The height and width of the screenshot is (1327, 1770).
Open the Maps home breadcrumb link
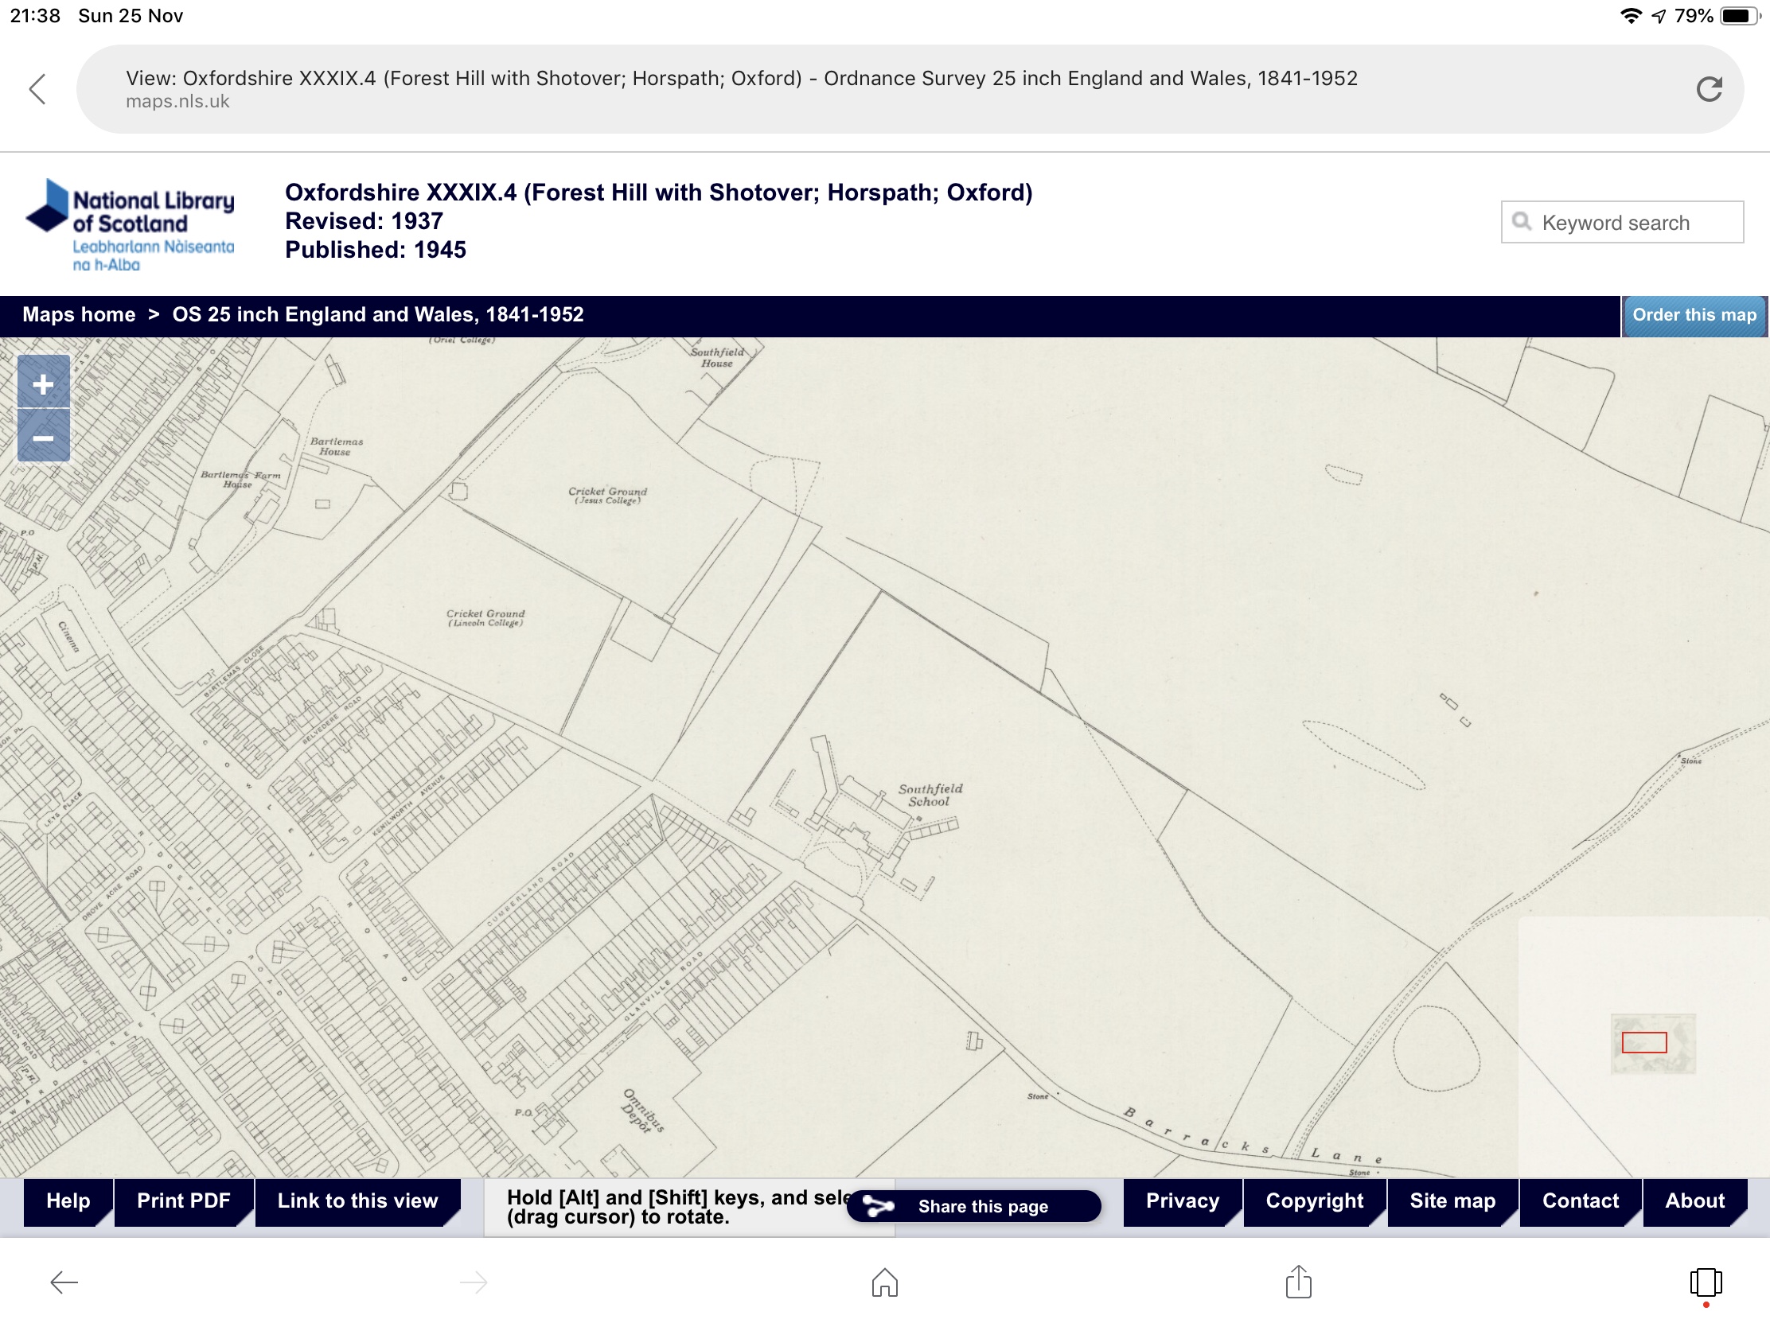click(x=79, y=315)
